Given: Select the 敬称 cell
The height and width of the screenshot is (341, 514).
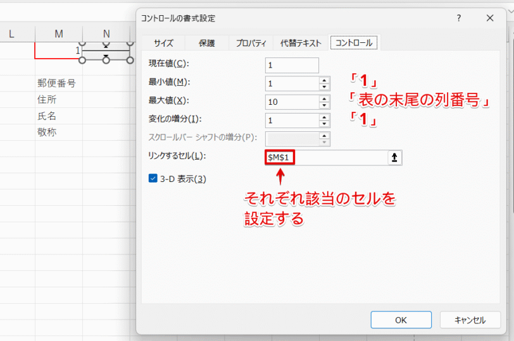Looking at the screenshot, I should [59, 132].
